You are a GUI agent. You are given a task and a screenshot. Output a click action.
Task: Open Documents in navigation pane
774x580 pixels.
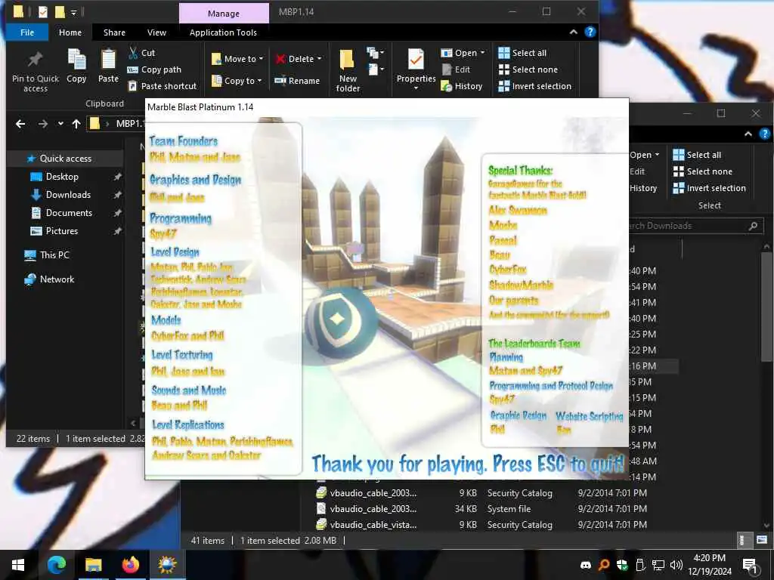click(x=69, y=213)
